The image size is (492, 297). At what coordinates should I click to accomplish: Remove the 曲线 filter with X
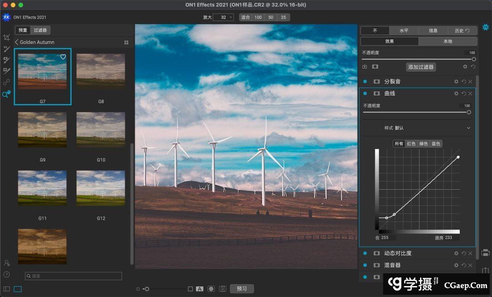click(x=470, y=93)
